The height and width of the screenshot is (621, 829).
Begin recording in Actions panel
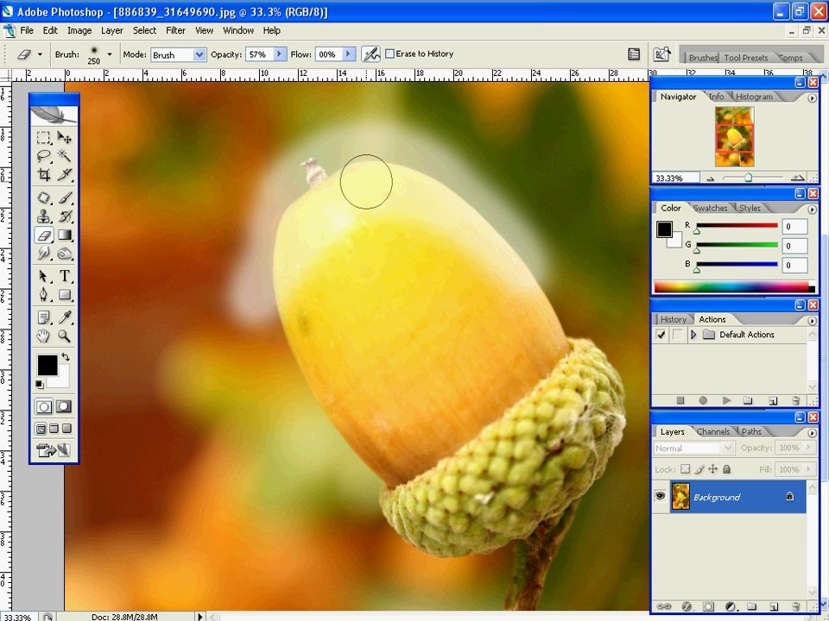[x=703, y=401]
